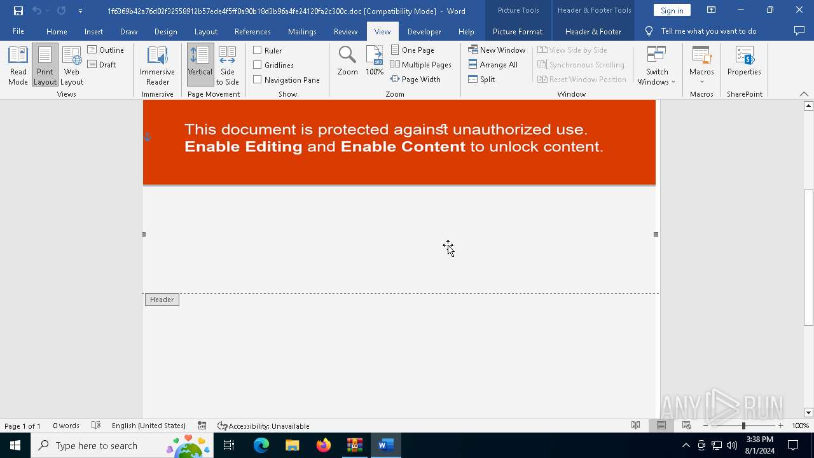
Task: Click the zoom slider handle
Action: tap(743, 426)
